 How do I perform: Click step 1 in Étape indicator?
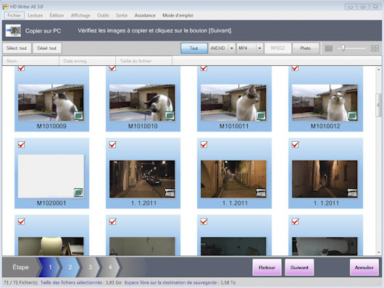tap(50, 267)
